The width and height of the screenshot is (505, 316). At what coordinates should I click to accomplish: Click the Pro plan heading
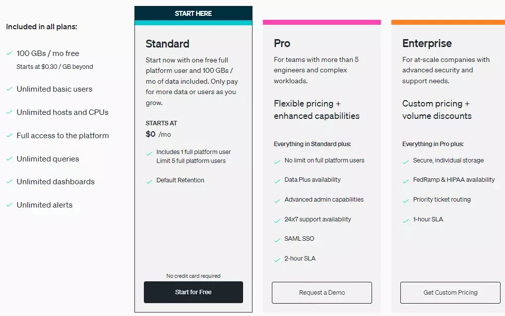[282, 44]
